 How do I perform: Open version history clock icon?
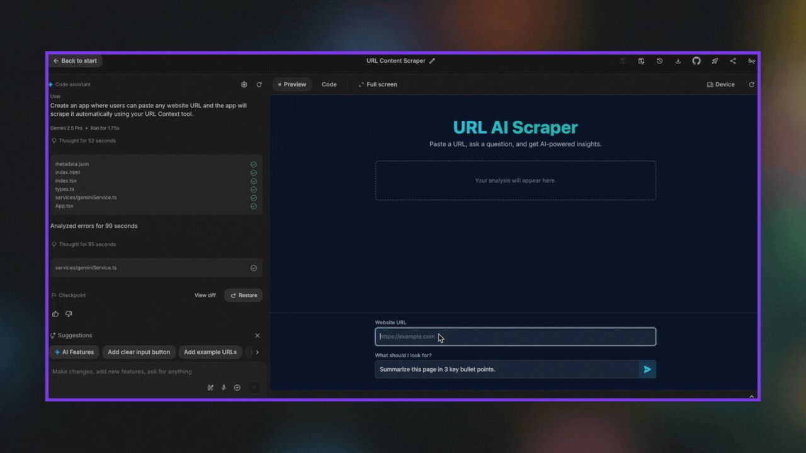(x=659, y=61)
